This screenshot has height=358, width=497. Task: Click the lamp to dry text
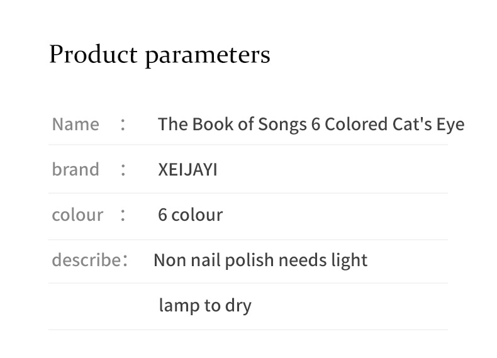(x=204, y=305)
